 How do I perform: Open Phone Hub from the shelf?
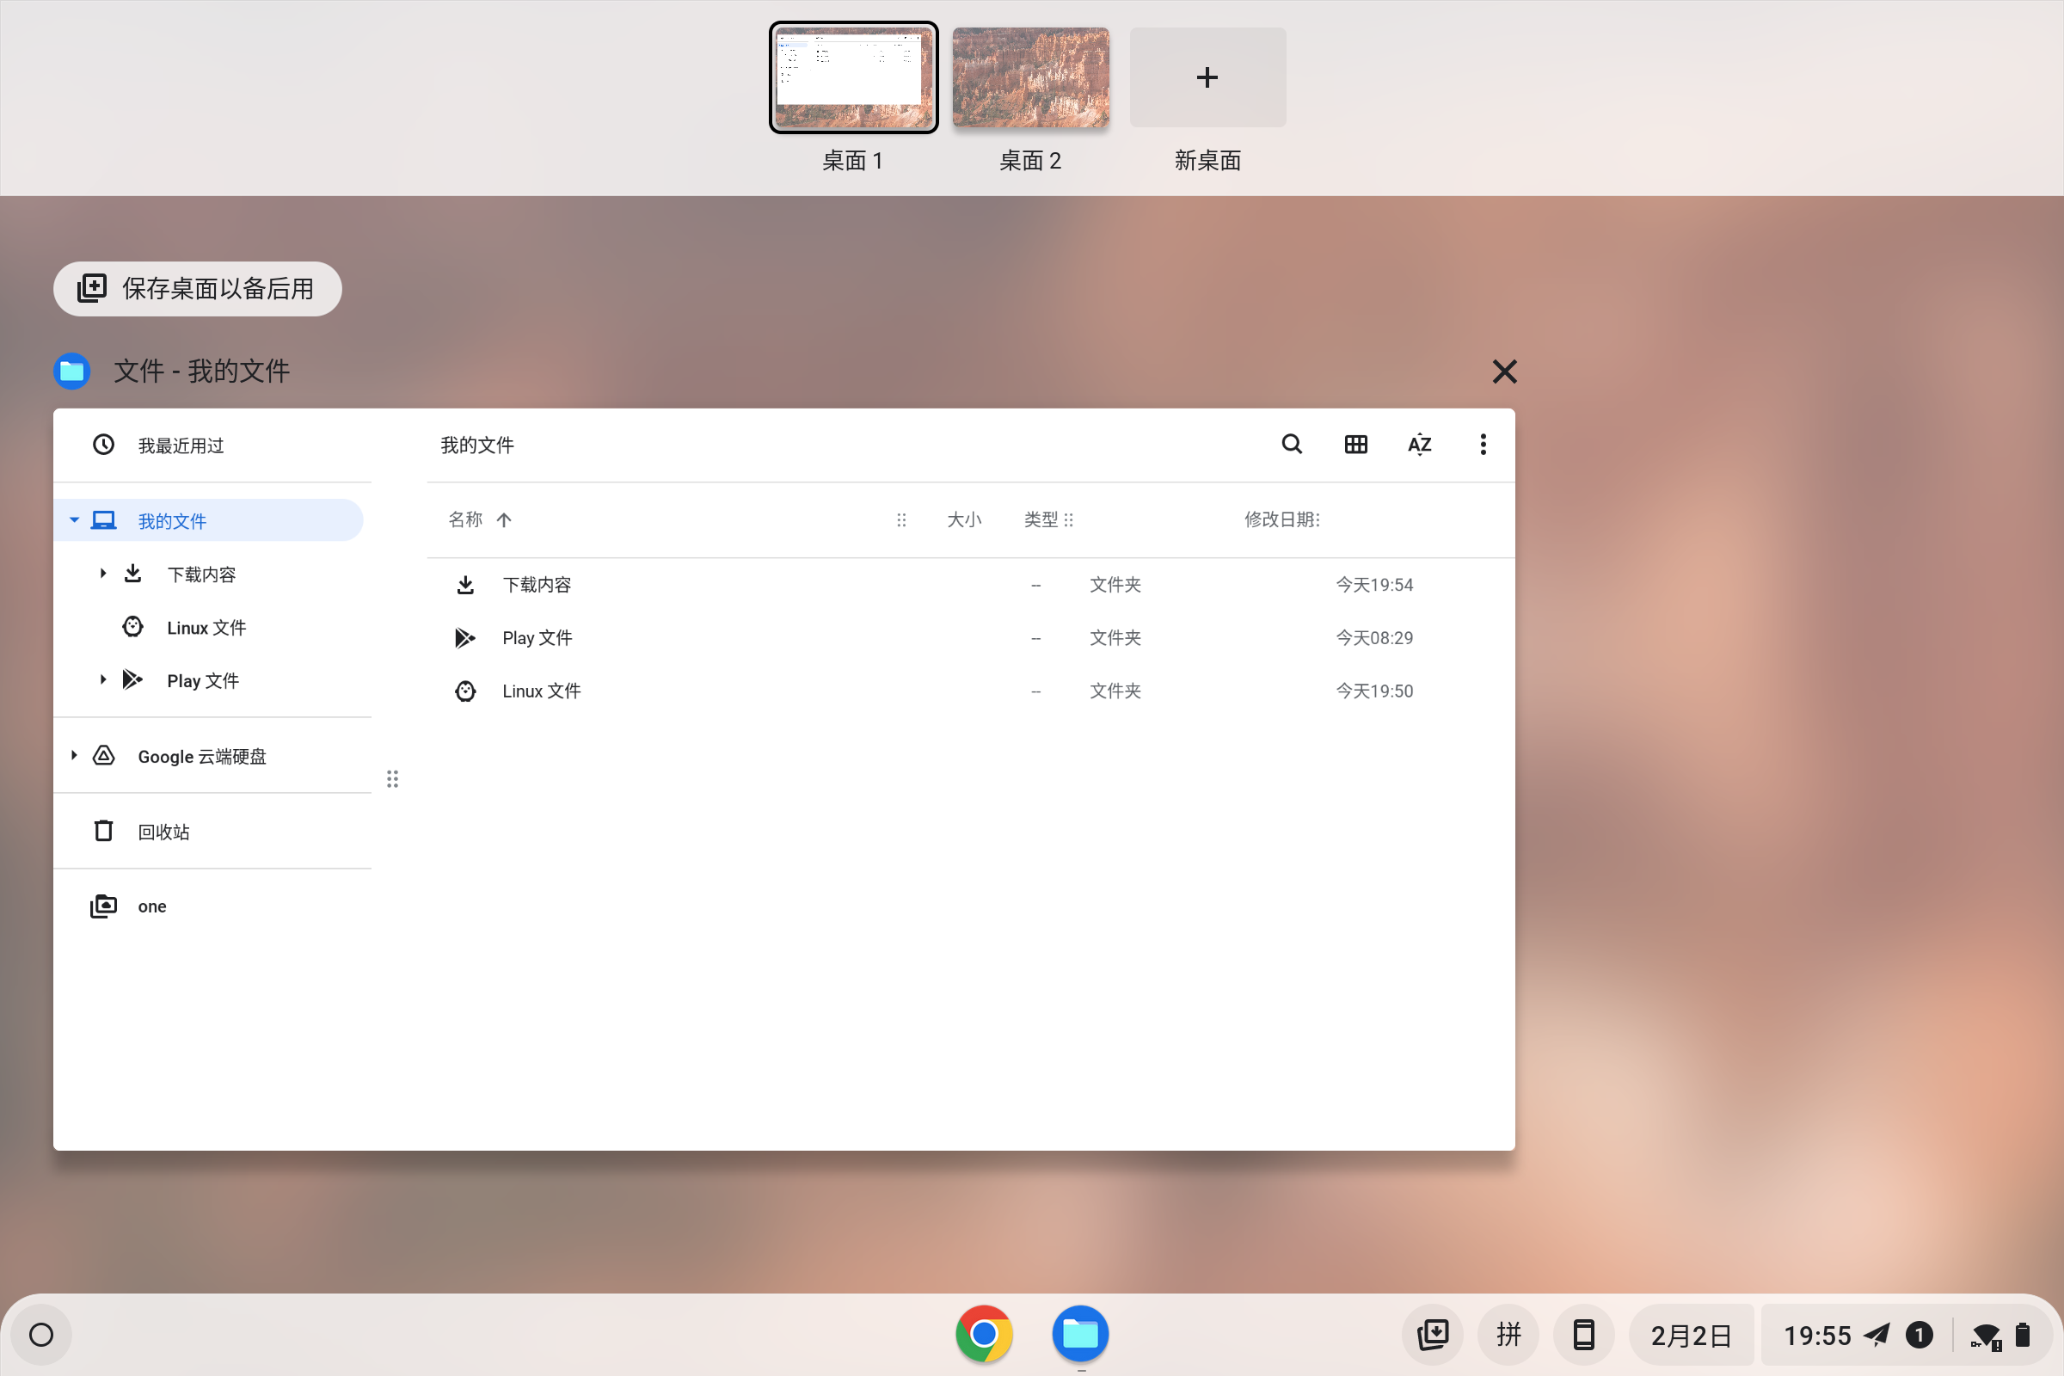coord(1582,1334)
